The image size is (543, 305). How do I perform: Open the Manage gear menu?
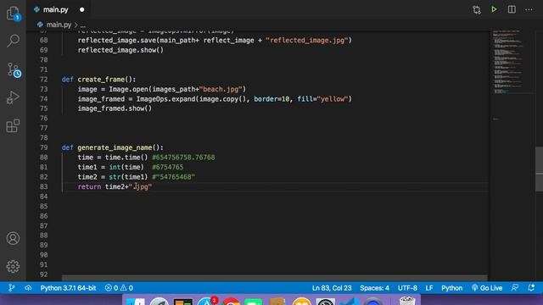pyautogui.click(x=14, y=266)
